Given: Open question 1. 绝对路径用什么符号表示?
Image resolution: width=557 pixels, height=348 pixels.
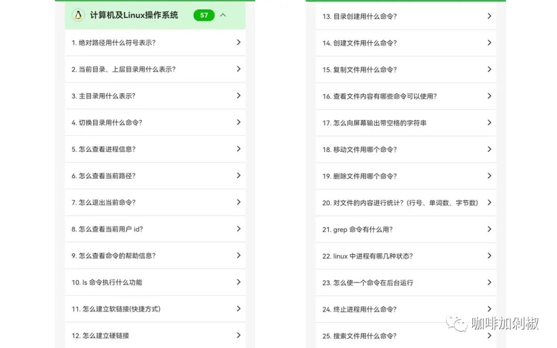Looking at the screenshot, I should click(155, 43).
